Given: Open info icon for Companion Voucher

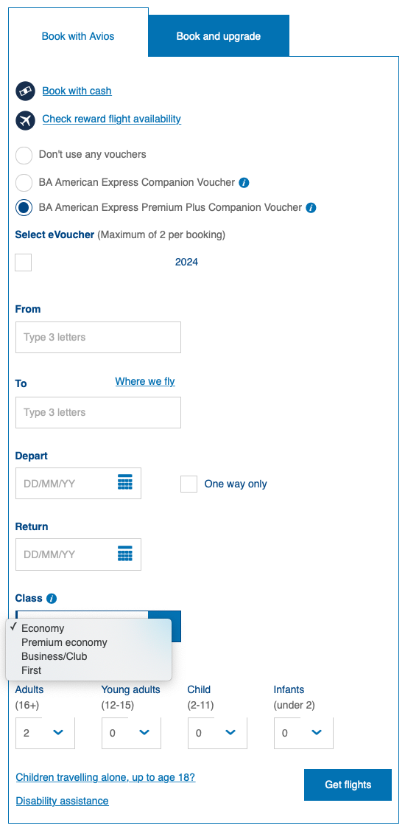Looking at the screenshot, I should (244, 183).
